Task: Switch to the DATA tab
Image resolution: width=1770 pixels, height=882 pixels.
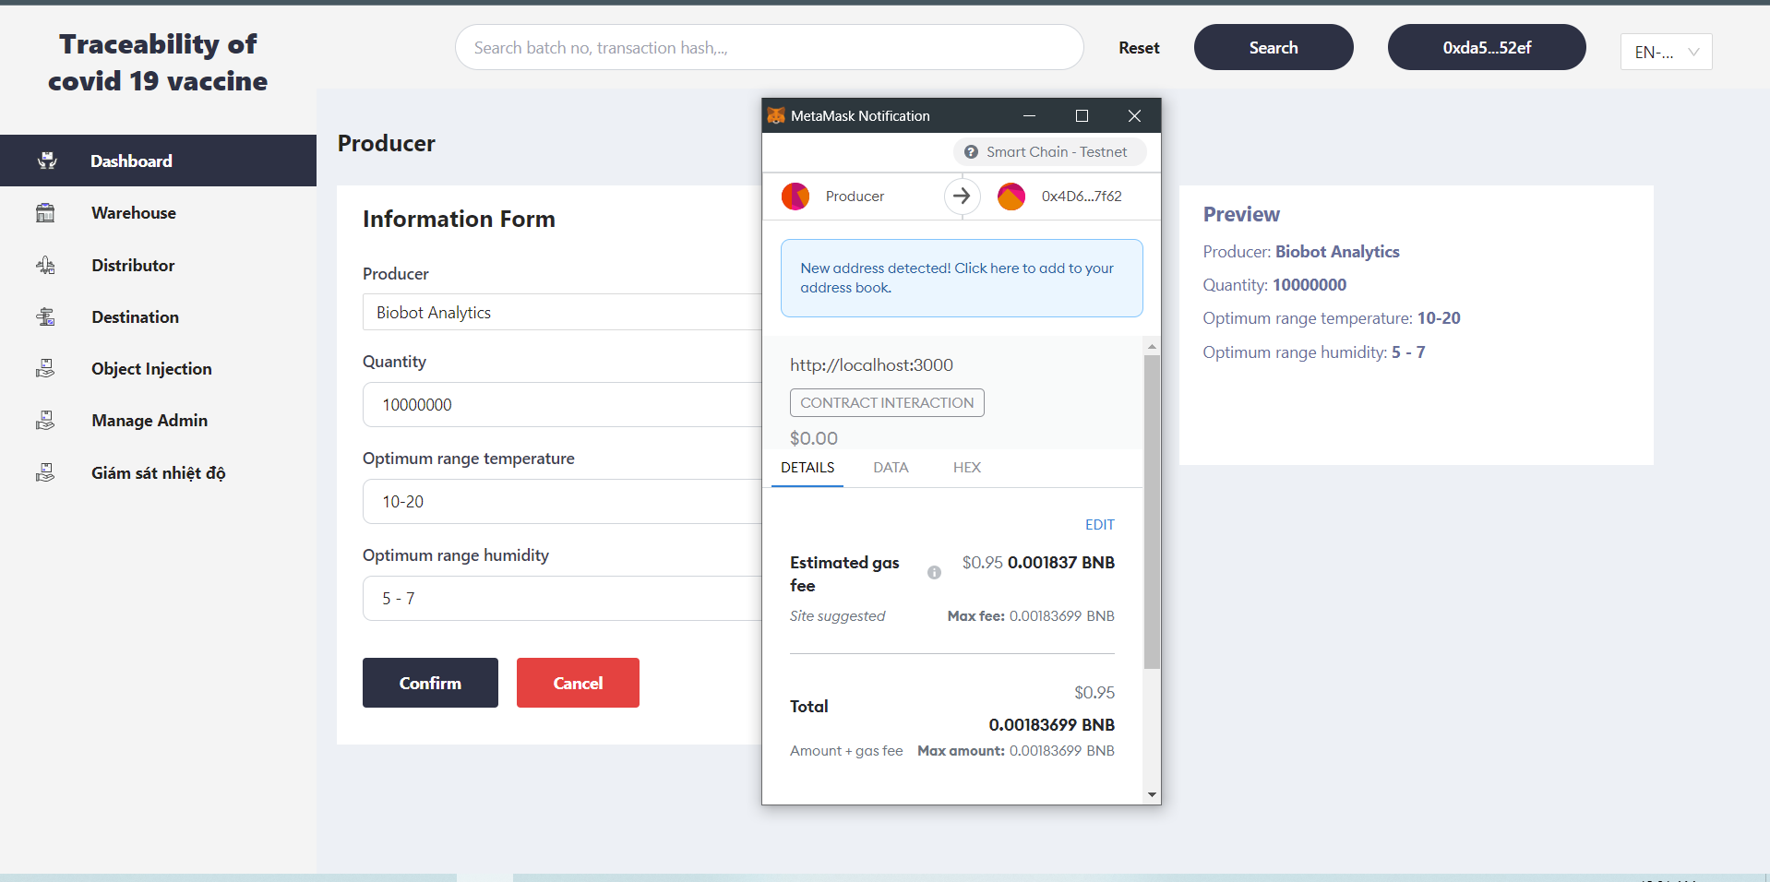Action: pos(891,468)
